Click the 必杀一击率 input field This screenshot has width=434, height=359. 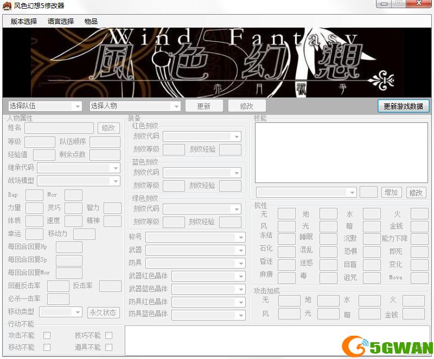(58, 299)
